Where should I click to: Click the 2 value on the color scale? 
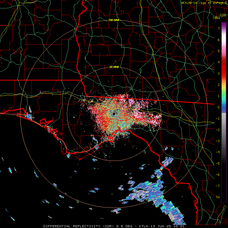(219, 85)
